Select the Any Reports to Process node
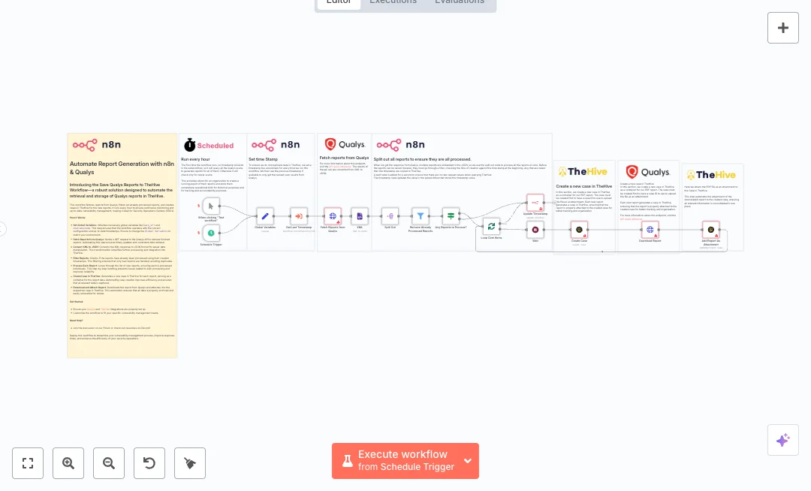This screenshot has height=491, width=811. (x=451, y=216)
